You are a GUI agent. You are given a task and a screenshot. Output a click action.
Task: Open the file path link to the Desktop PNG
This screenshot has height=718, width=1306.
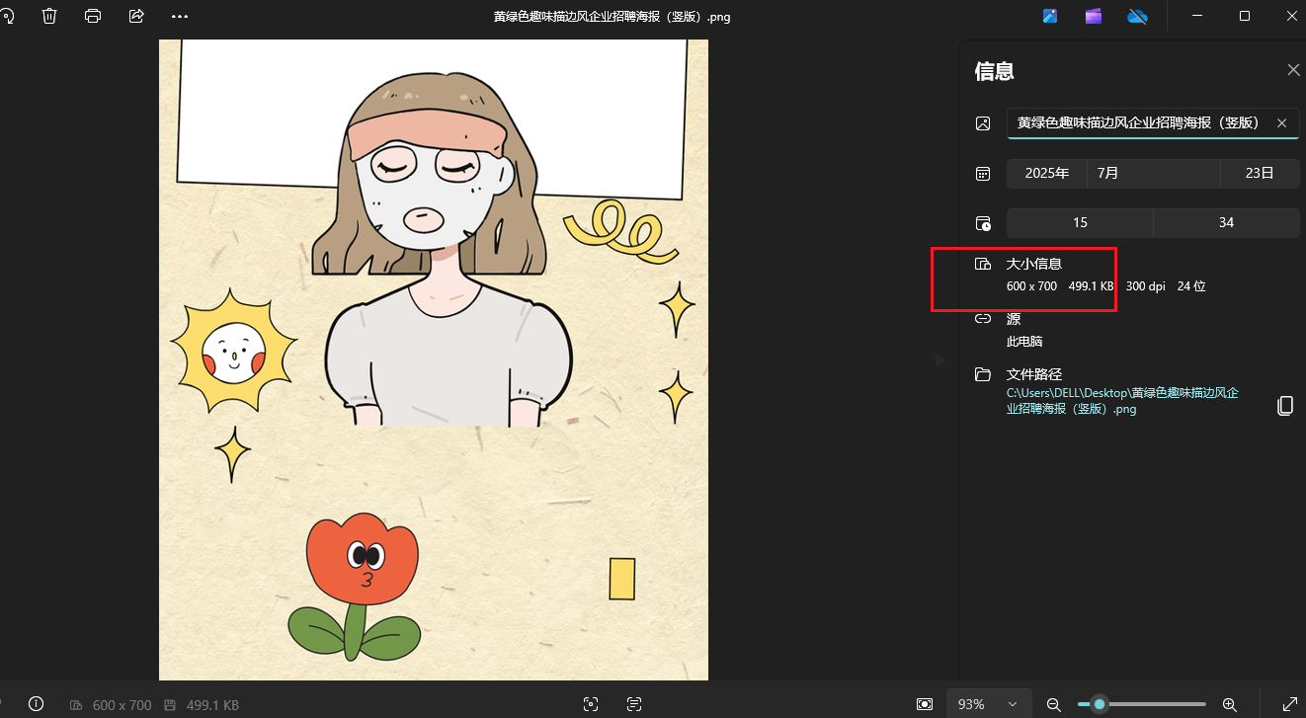pyautogui.click(x=1121, y=400)
